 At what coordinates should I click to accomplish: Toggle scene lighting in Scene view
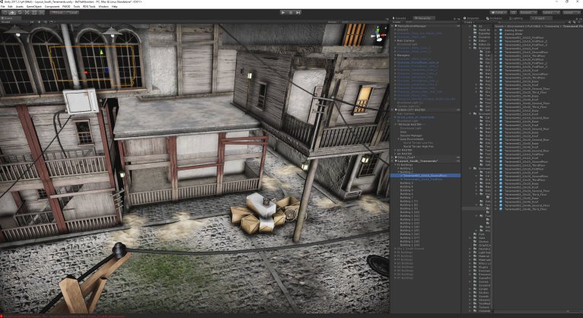pyautogui.click(x=40, y=22)
